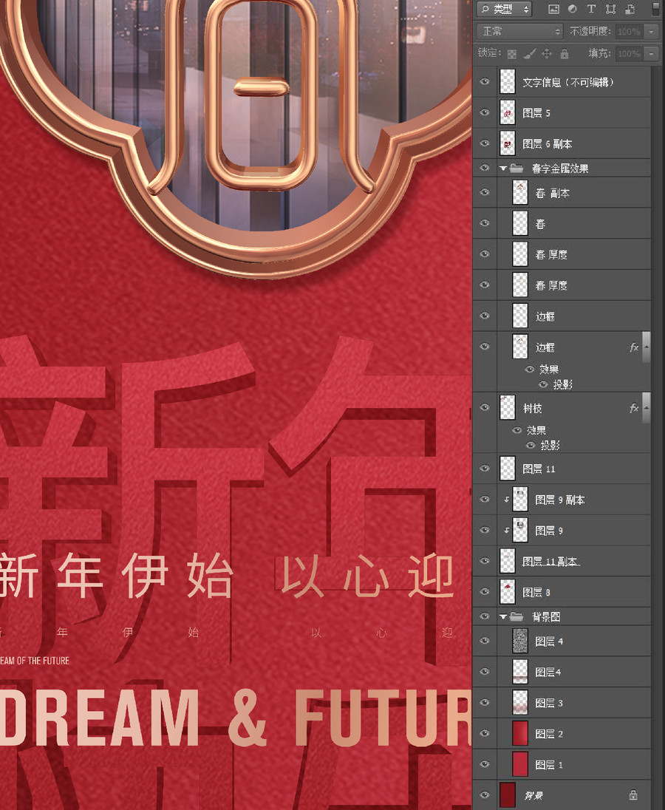665x810 pixels.
Task: Hide the 图层 6 副本 layer
Action: tap(484, 143)
